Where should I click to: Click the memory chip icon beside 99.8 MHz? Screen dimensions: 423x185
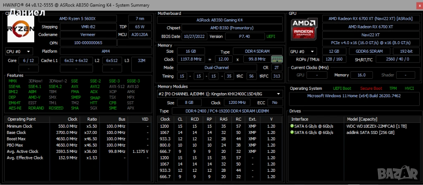277,59
